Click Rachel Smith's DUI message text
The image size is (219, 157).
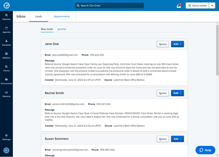click(x=112, y=117)
